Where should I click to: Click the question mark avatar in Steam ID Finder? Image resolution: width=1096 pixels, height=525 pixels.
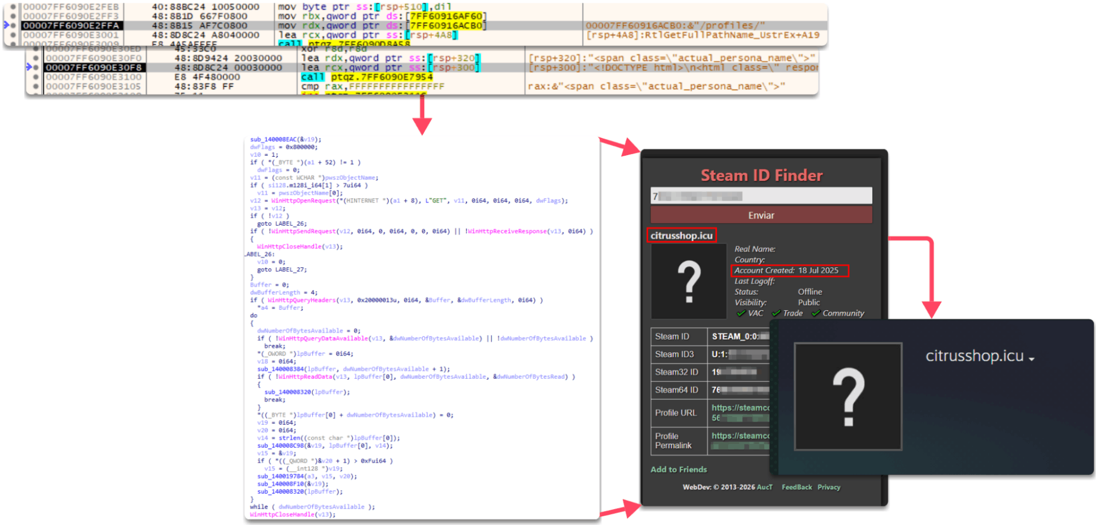[x=689, y=282]
